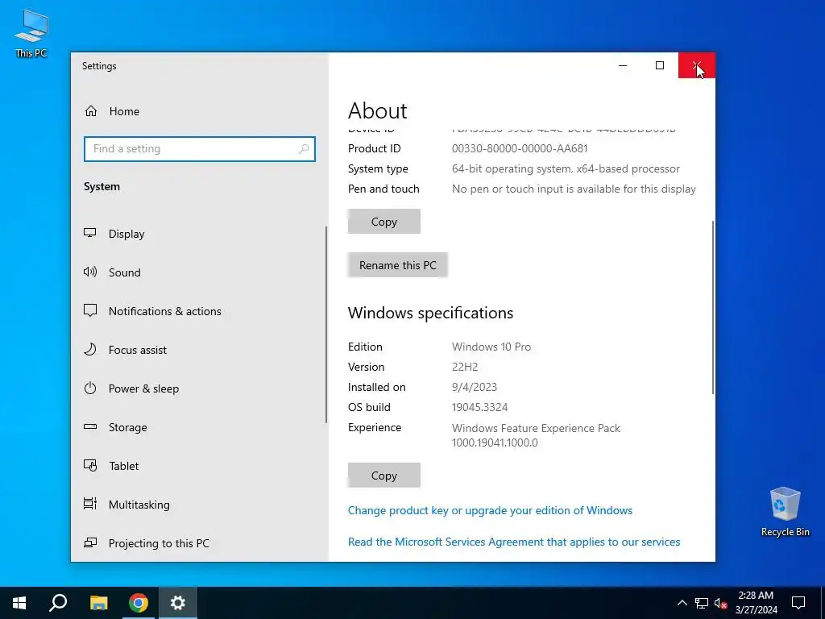
Task: Click the About page title
Action: 378,110
